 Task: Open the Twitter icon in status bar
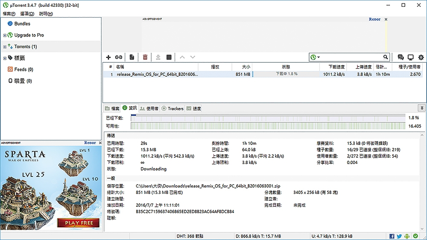(399, 236)
